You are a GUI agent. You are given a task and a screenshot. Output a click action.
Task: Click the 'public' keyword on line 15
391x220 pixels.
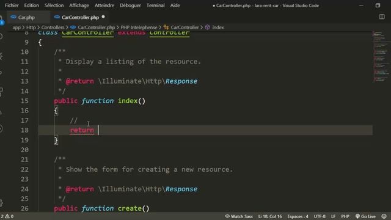65,101
